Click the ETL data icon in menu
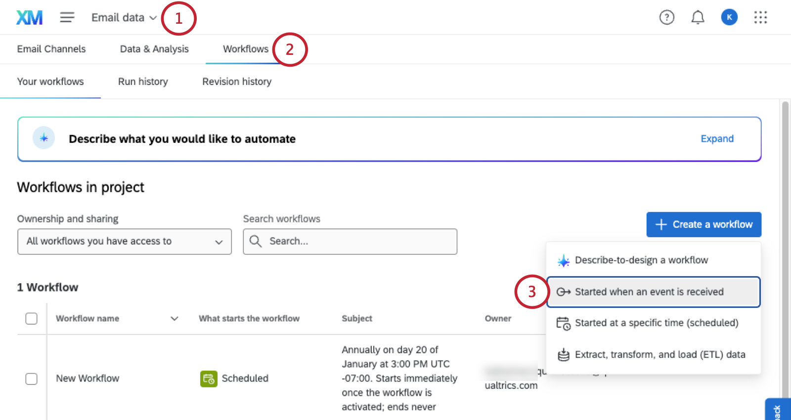The width and height of the screenshot is (791, 420). (563, 355)
